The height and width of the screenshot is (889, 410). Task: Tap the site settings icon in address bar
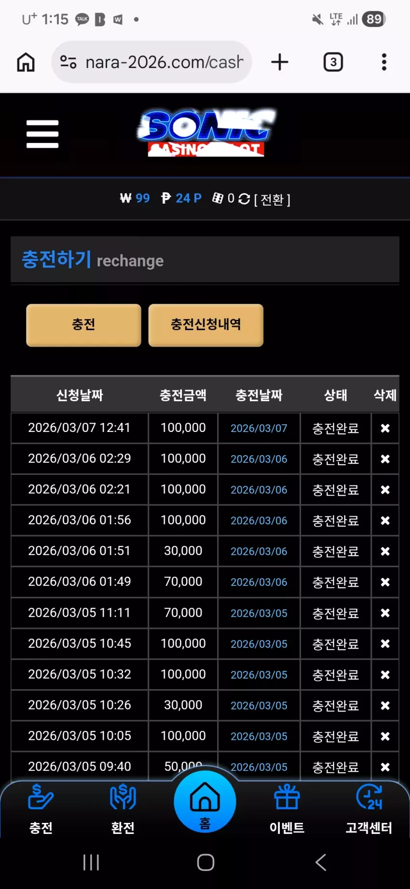(x=68, y=62)
